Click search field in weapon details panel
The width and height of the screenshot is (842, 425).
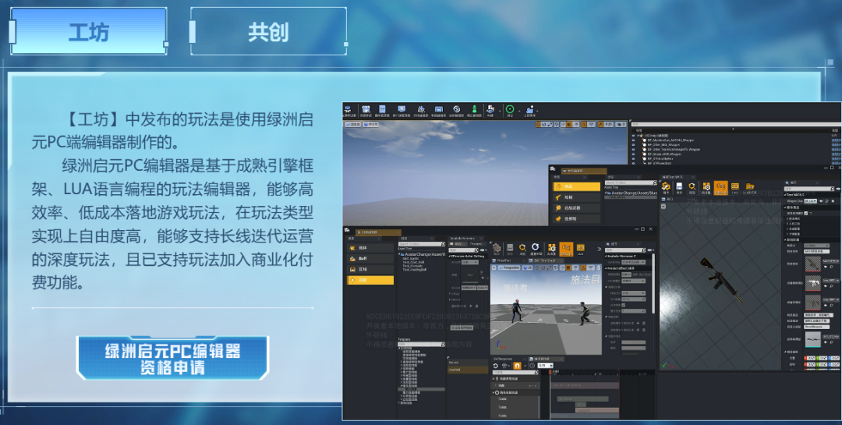809,189
